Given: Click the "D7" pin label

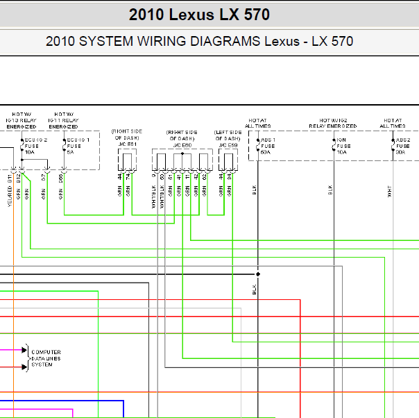Looking at the screenshot, I should (x=44, y=177).
